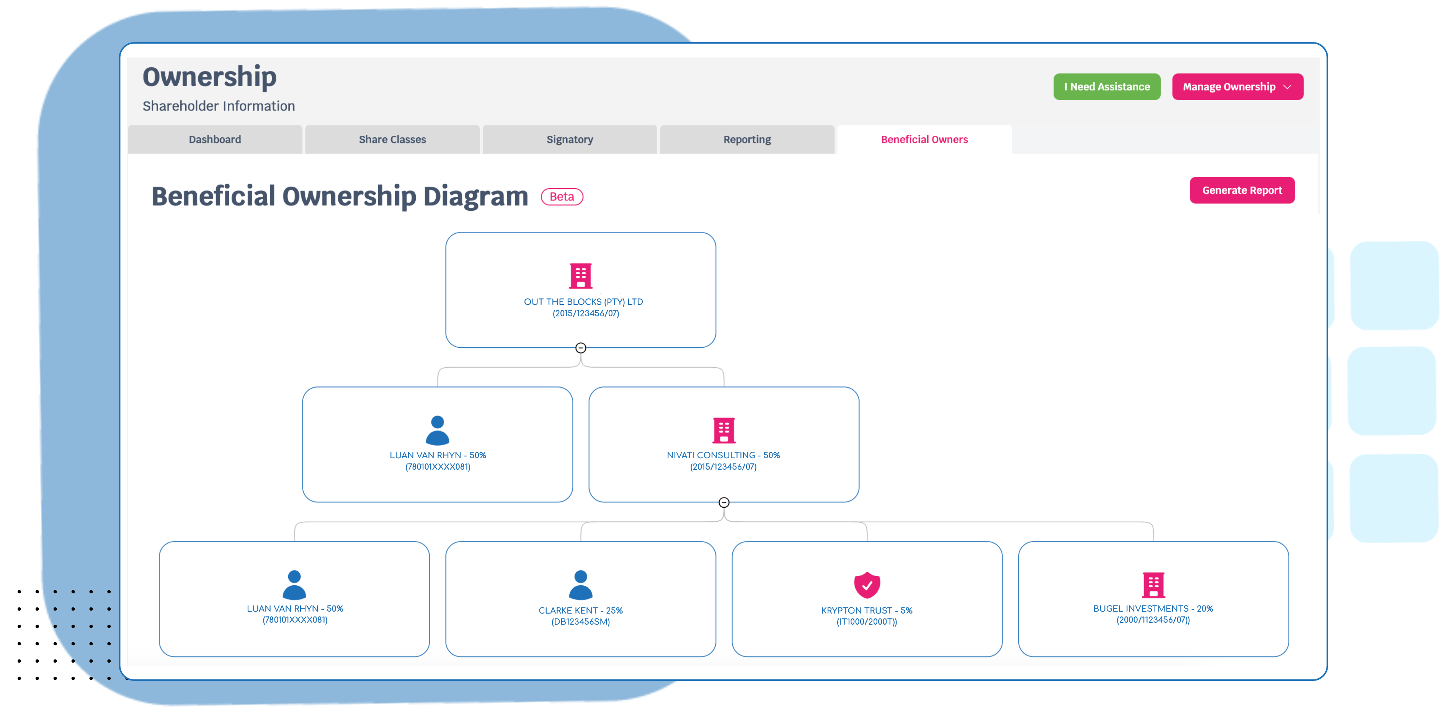Viewport: 1447px width, 723px height.
Task: Switch to the Dashboard tab
Action: point(215,139)
